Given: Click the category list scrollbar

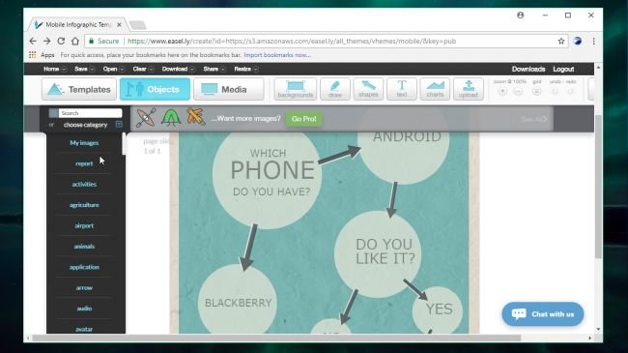Looking at the screenshot, I should 124,143.
